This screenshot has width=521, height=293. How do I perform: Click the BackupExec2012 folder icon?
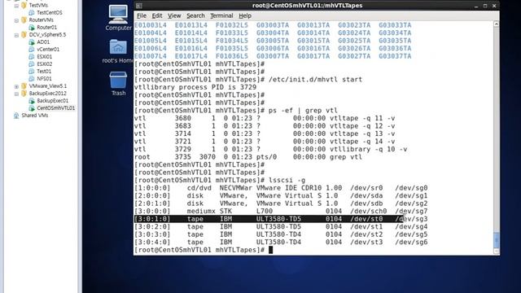(24, 94)
